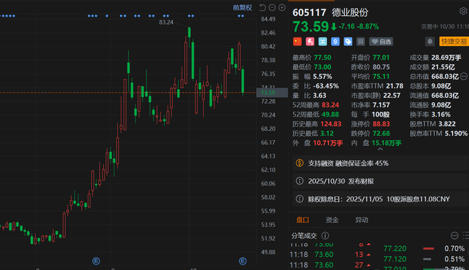Click the 换手率 3.16% value
Screen dimensions: 469x270
coord(441,115)
